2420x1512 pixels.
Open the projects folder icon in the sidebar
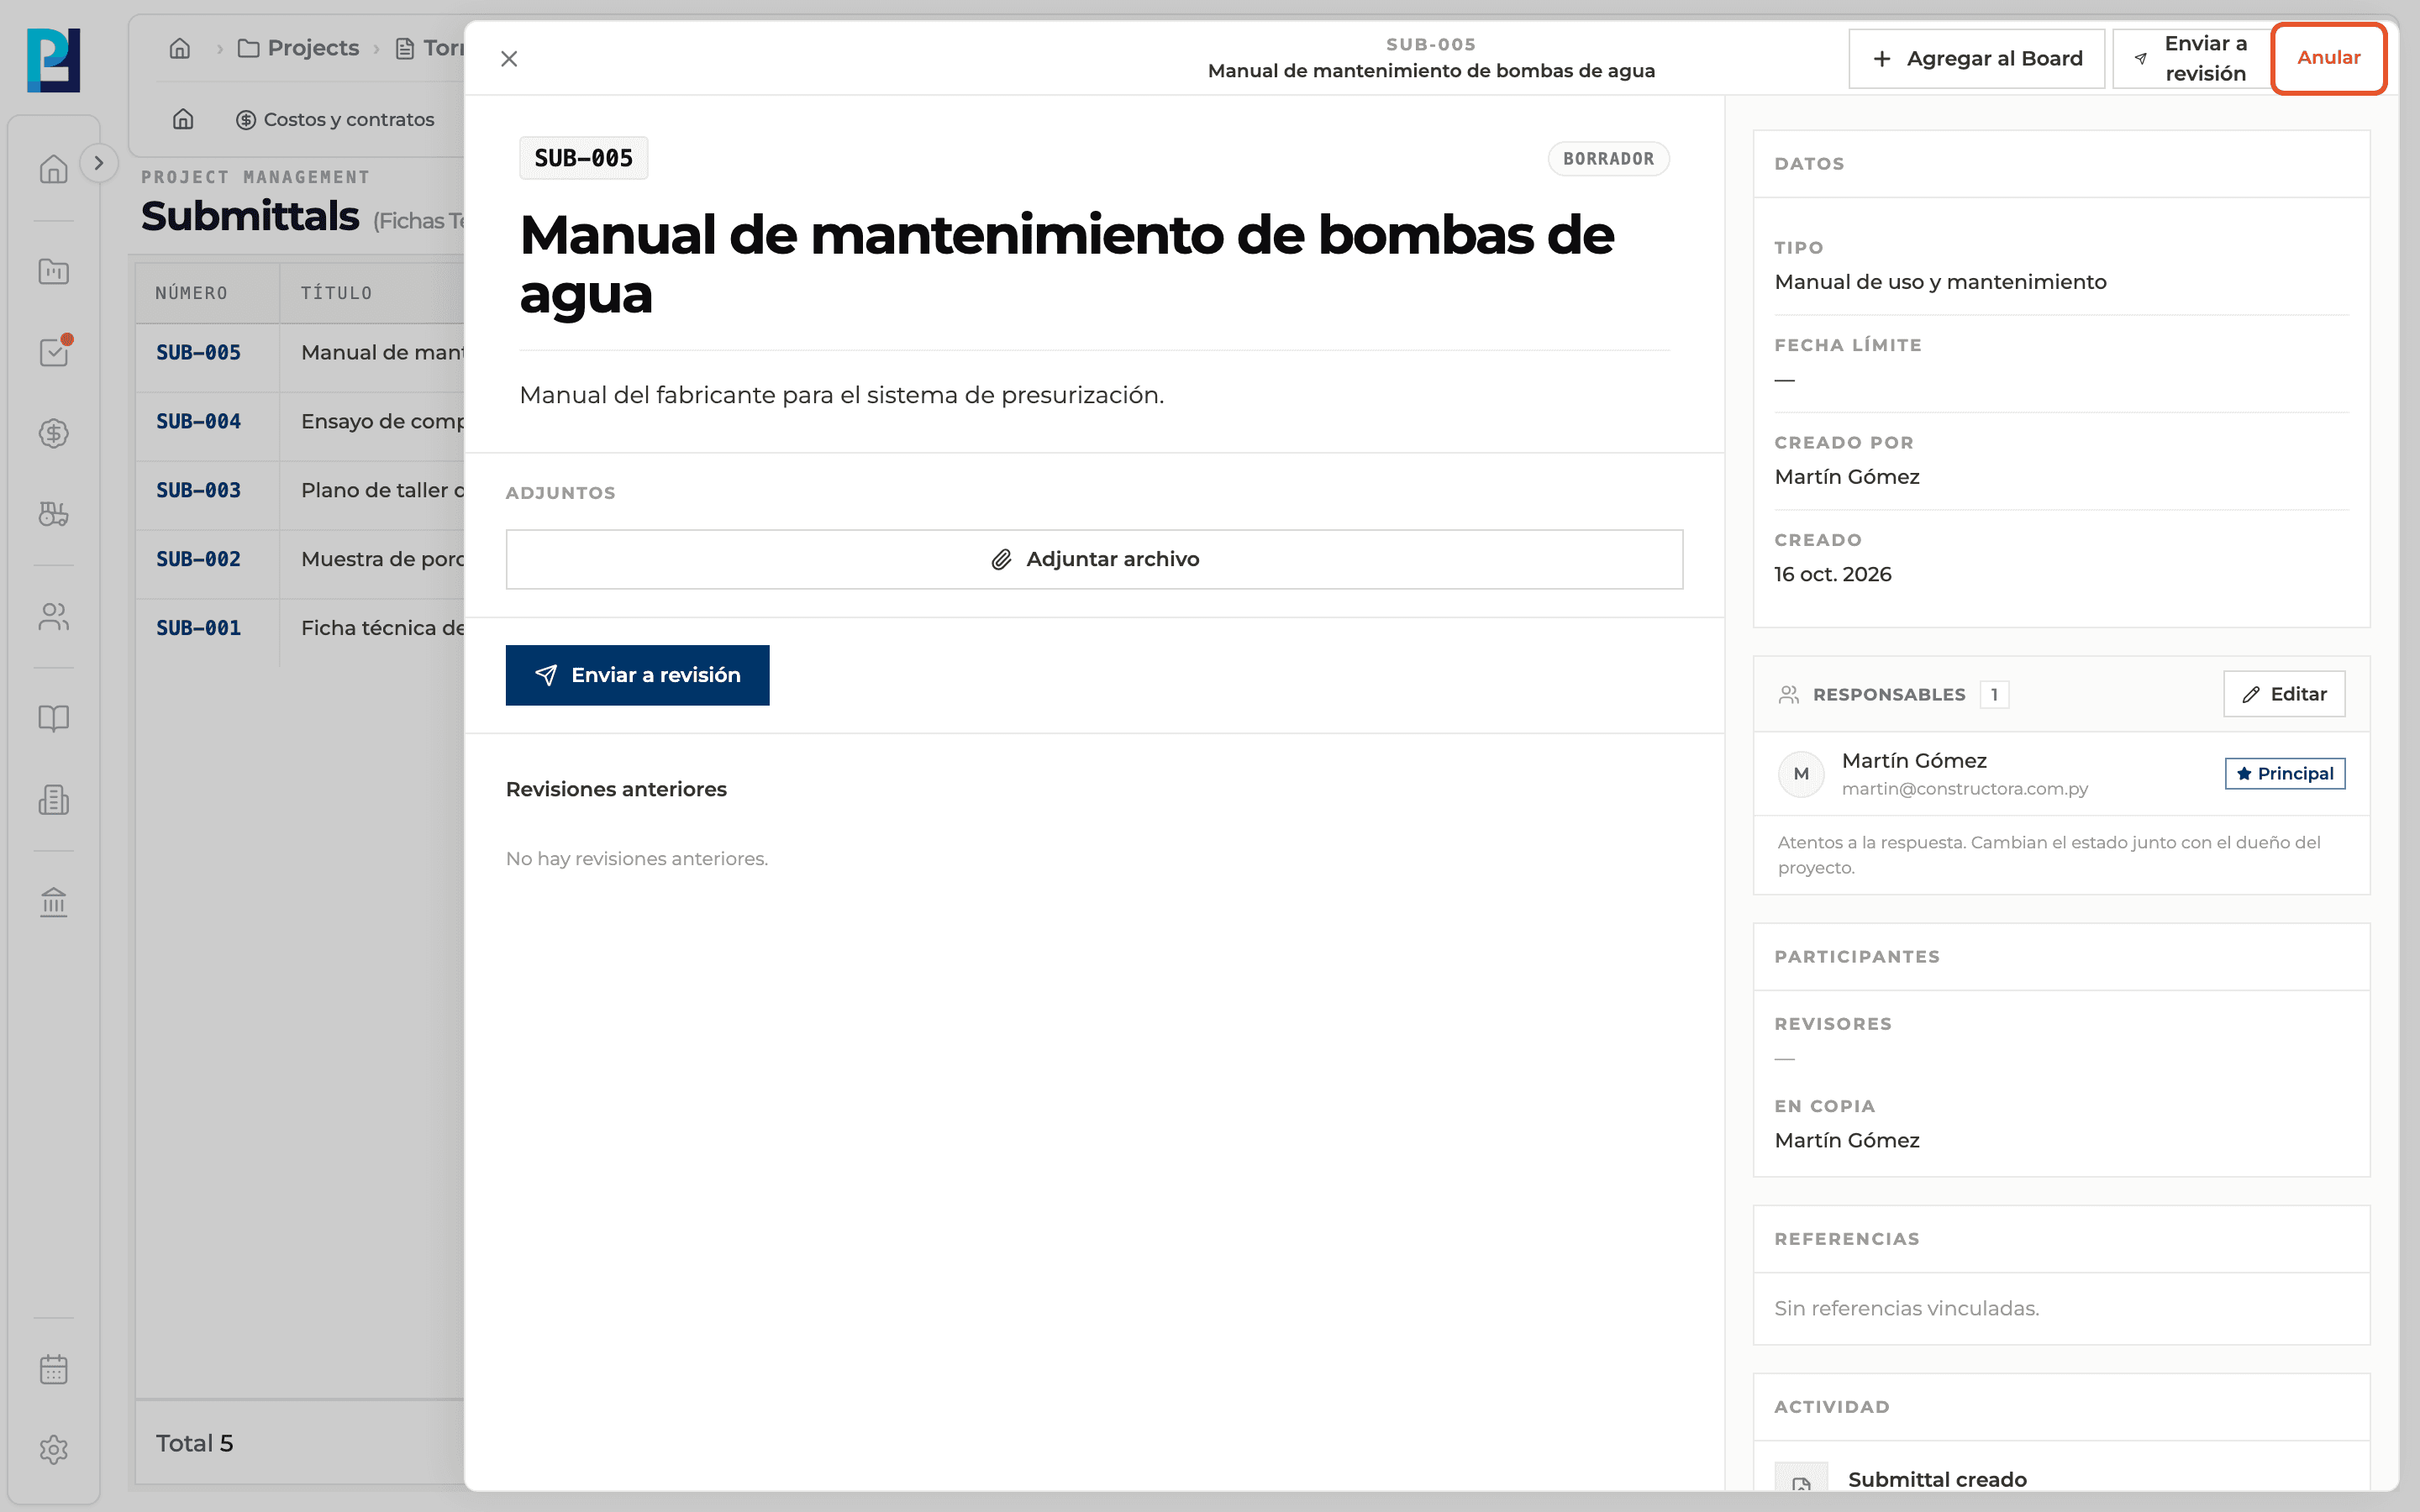(54, 271)
